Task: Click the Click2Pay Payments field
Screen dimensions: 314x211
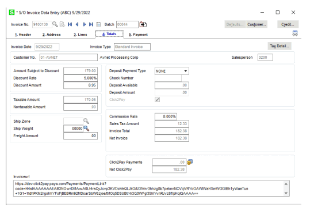Action: (x=169, y=162)
